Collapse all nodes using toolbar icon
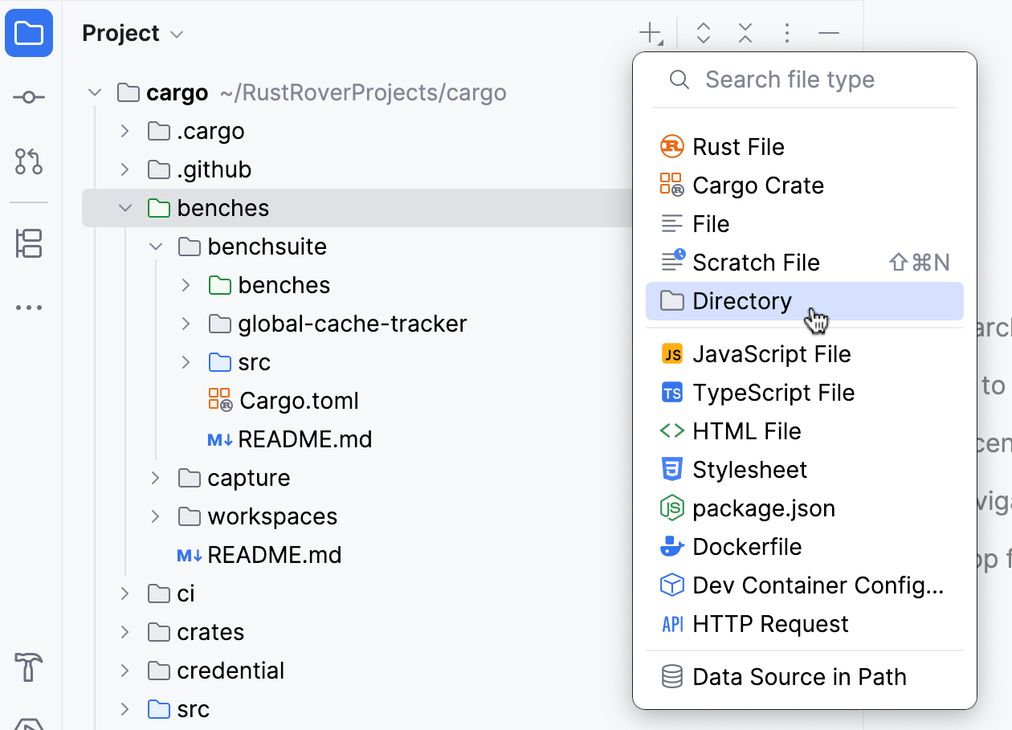Viewport: 1012px width, 730px height. (x=745, y=32)
